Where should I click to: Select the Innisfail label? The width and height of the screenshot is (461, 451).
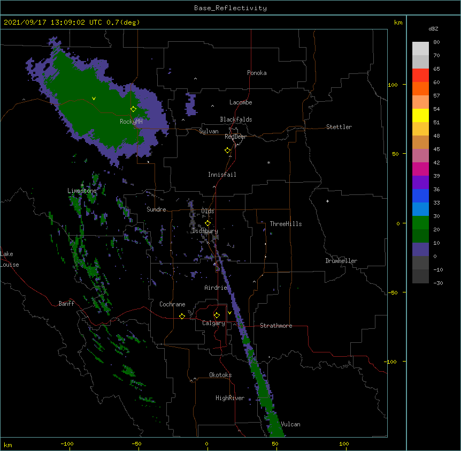222,175
